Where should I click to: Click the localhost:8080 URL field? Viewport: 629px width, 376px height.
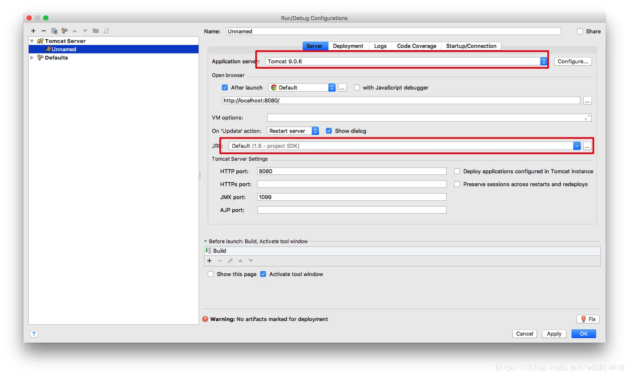(x=401, y=101)
